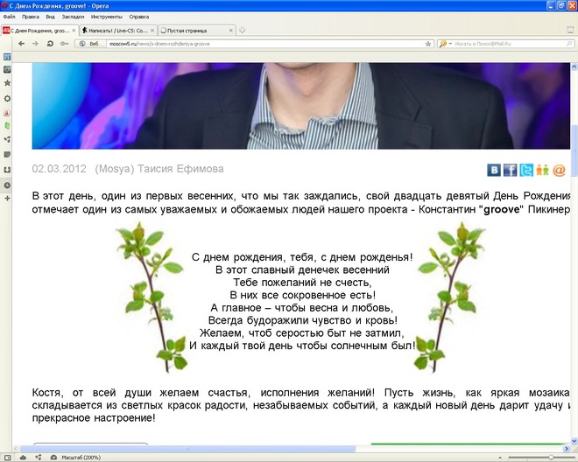
Task: Toggle panels with status bar panel button
Action: (x=8, y=458)
